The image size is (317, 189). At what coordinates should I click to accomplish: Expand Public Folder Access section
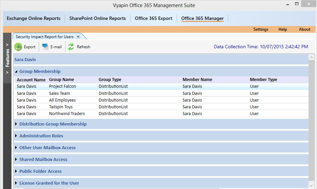click(x=16, y=171)
